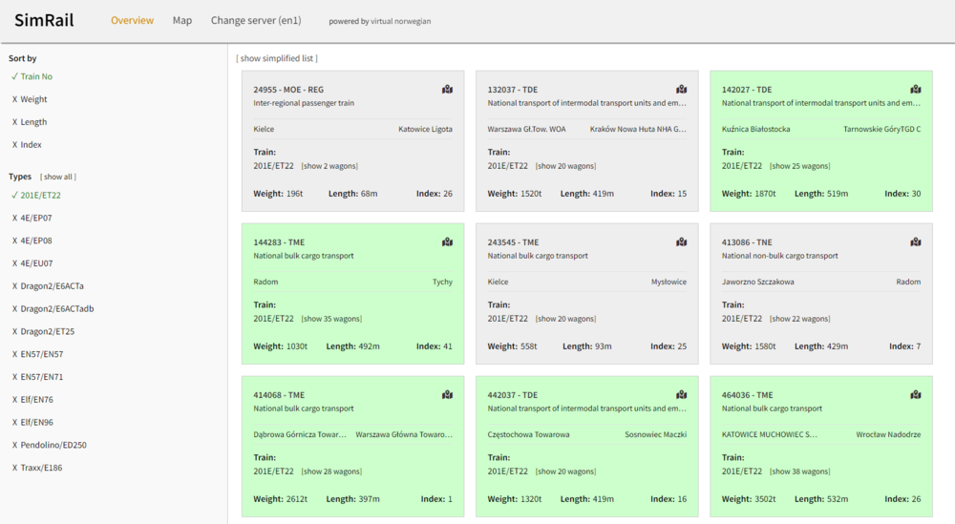The height and width of the screenshot is (524, 955).
Task: Open map icon for train 132037
Action: point(681,90)
